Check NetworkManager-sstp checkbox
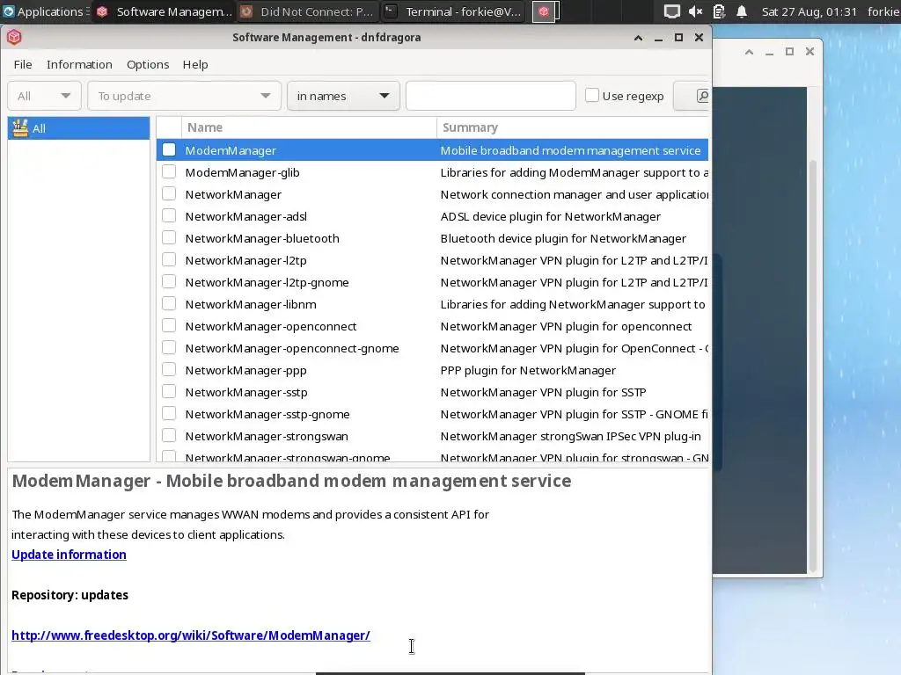Viewport: 901px width, 675px height. pos(169,391)
